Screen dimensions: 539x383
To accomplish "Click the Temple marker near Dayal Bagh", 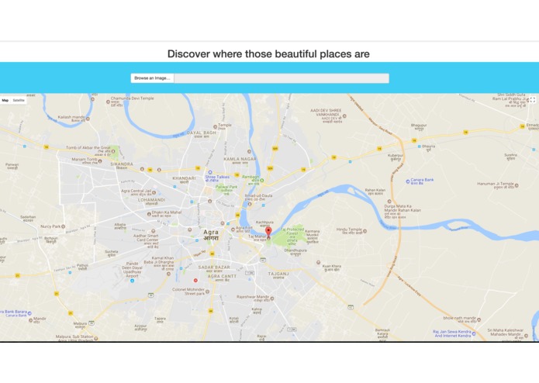I will [x=215, y=126].
